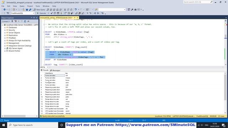
Task: Click the taskbar search box
Action: pyautogui.click(x=32, y=125)
